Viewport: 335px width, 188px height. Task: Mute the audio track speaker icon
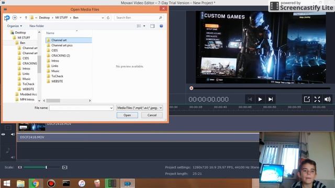pyautogui.click(x=13, y=157)
